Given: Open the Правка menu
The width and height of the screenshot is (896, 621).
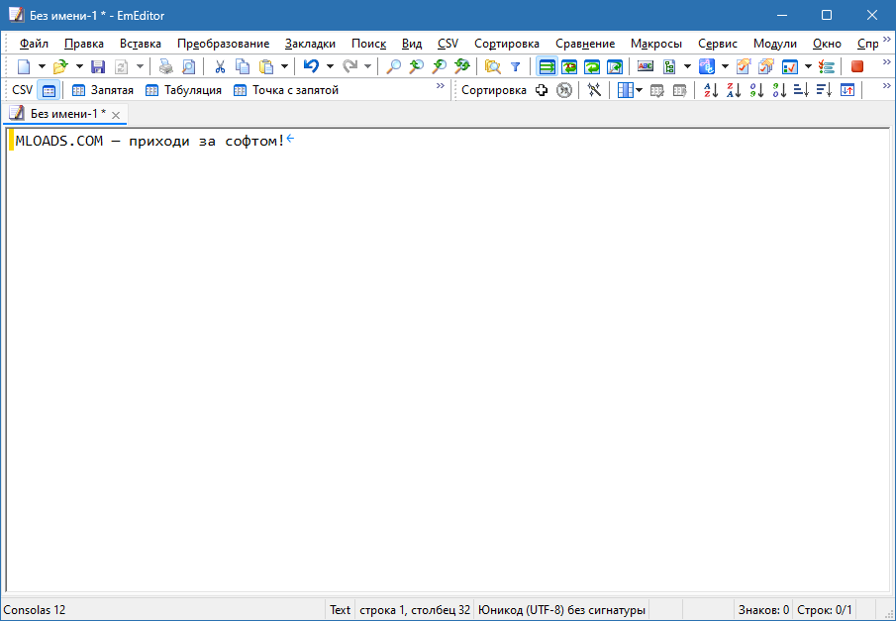Looking at the screenshot, I should [84, 44].
